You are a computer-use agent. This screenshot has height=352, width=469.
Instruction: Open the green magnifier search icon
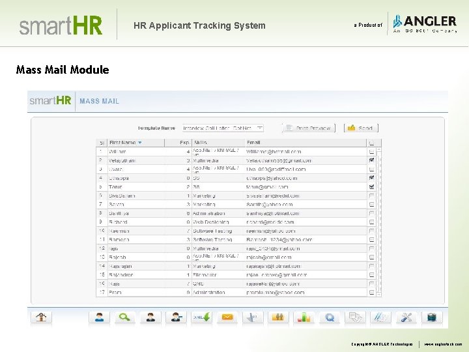click(x=124, y=317)
